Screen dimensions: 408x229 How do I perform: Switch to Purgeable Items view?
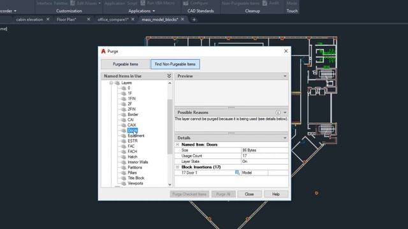126,64
